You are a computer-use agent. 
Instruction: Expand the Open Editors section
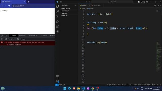[x=69, y=9]
